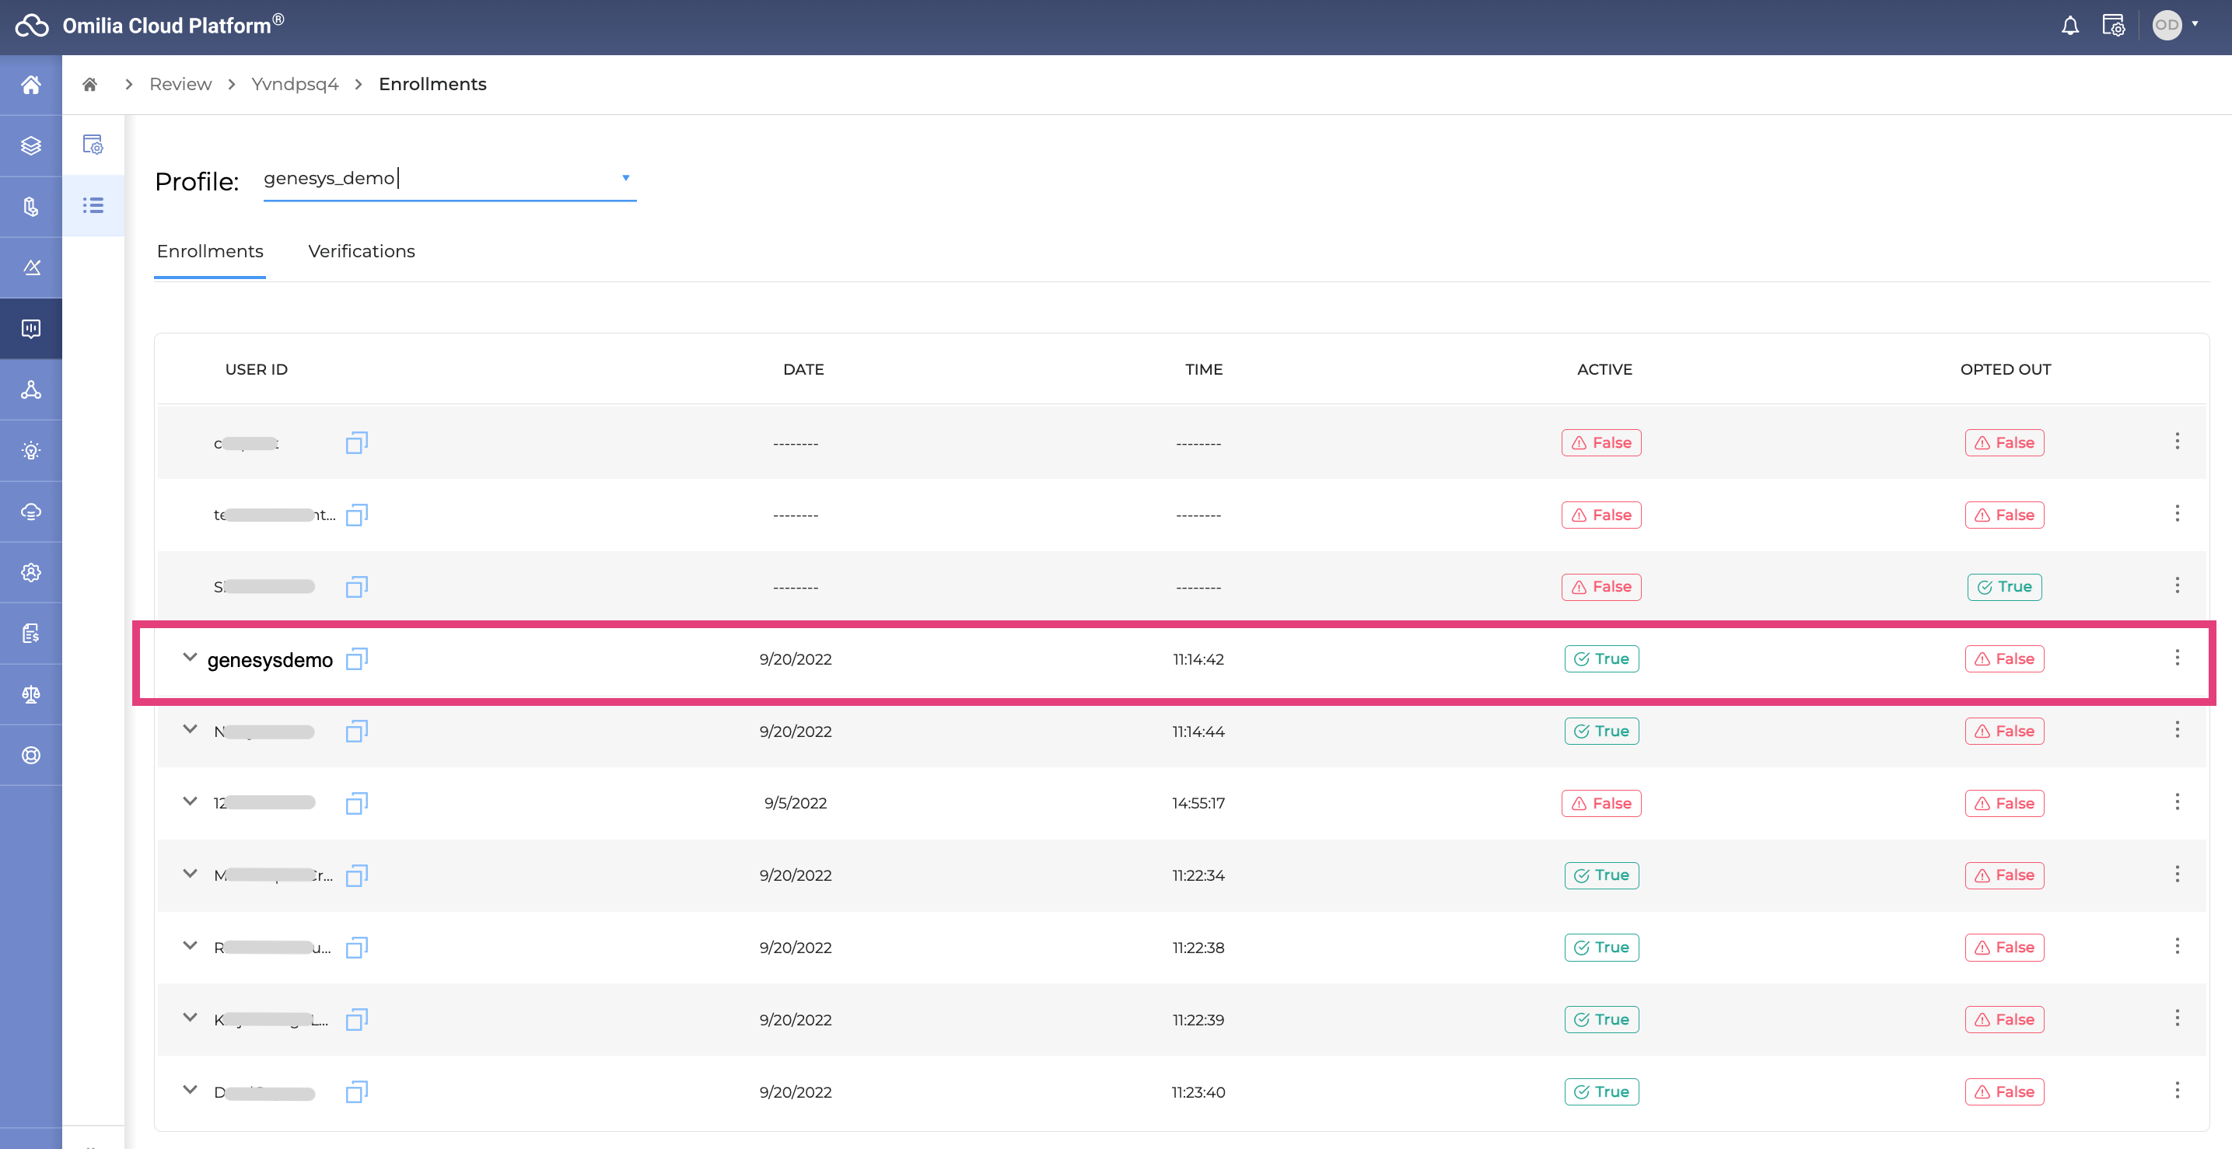Click the balance scale sidebar icon
The image size is (2232, 1149).
coord(31,694)
